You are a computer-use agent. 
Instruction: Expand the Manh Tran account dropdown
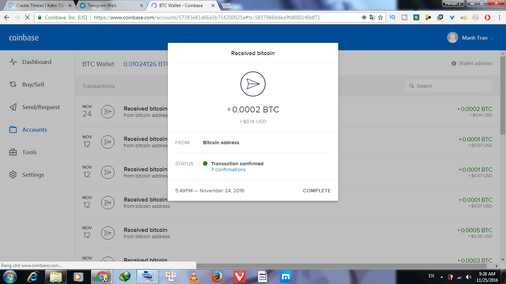492,38
